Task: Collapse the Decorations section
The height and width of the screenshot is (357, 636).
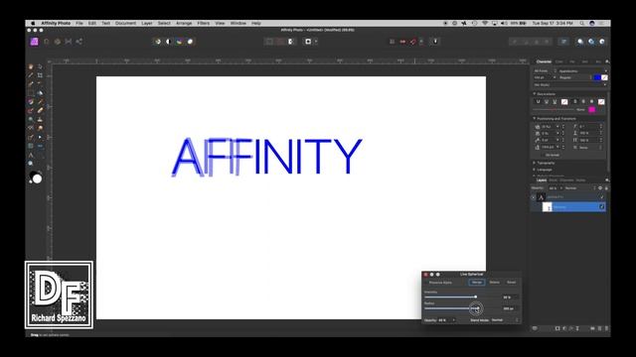Action: point(535,94)
